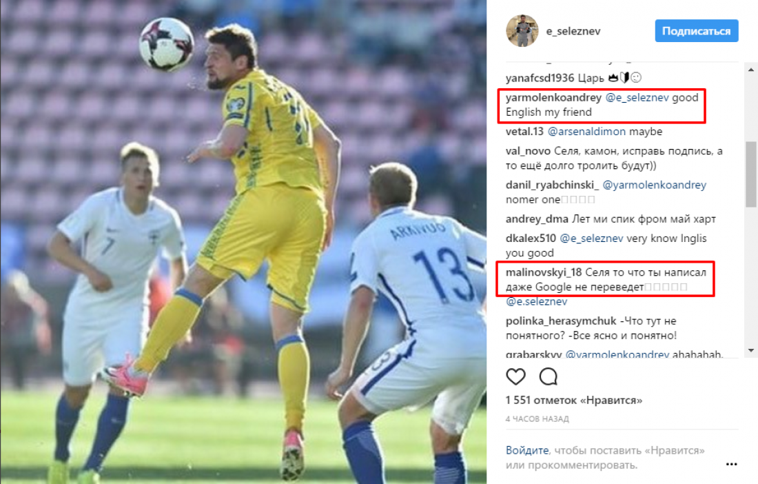This screenshot has height=484, width=758.
Task: Open malinovskyi_18 commenter profile
Action: point(544,272)
